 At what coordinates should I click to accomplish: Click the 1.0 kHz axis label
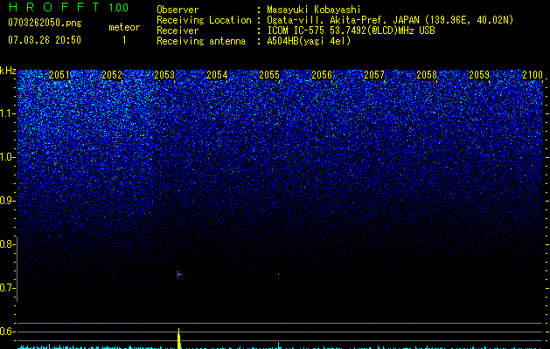(7, 157)
